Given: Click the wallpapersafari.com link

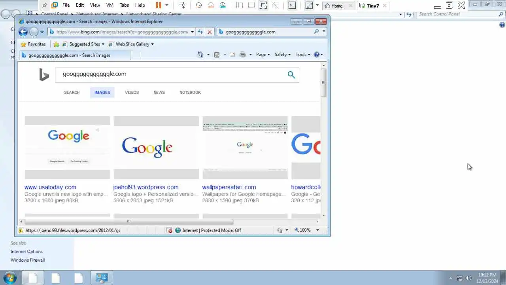Looking at the screenshot, I should pos(229,187).
